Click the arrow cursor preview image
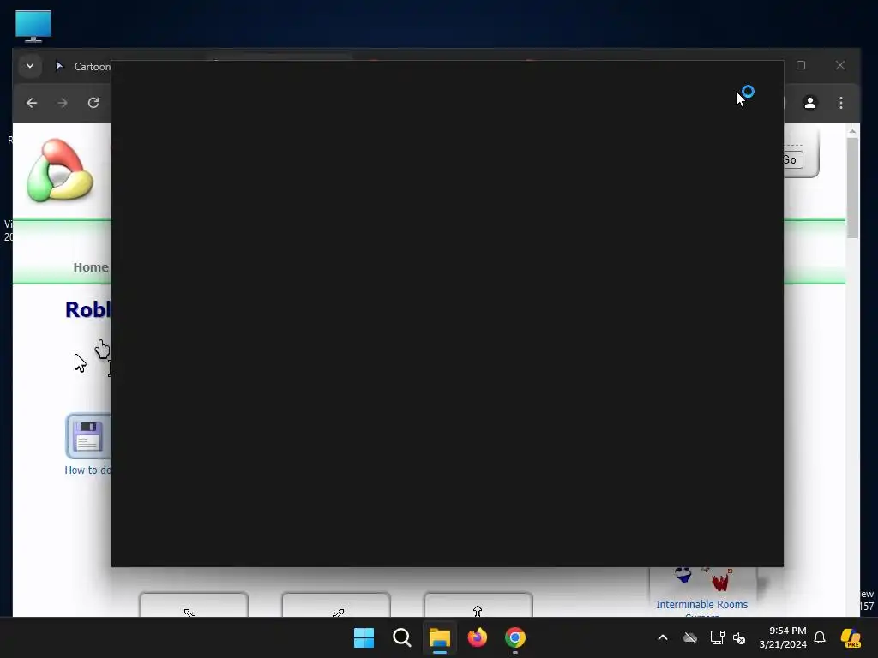This screenshot has width=878, height=658. pos(80,362)
